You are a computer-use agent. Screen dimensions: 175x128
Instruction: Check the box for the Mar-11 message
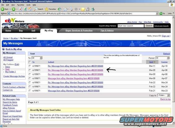(30, 66)
